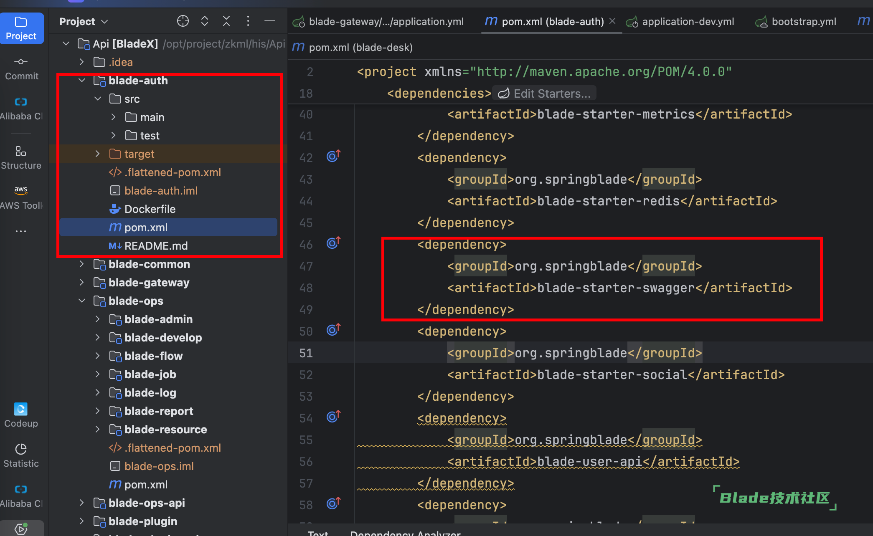The height and width of the screenshot is (536, 873).
Task: Close the pom.xml (blade-auth) tab
Action: click(612, 21)
